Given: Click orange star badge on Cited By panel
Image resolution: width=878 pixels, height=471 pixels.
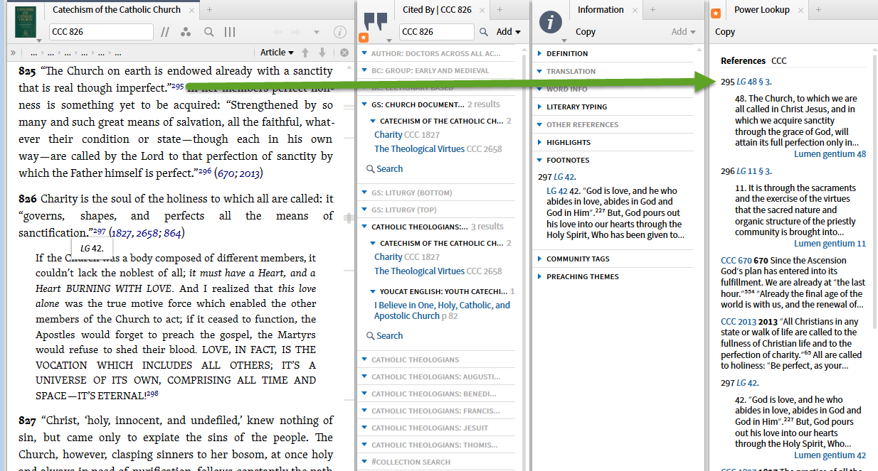Looking at the screenshot, I should pos(364,38).
